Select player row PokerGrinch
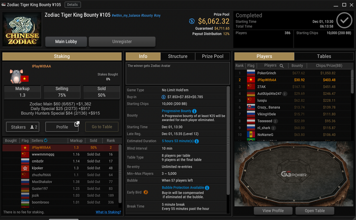 click(x=292, y=73)
